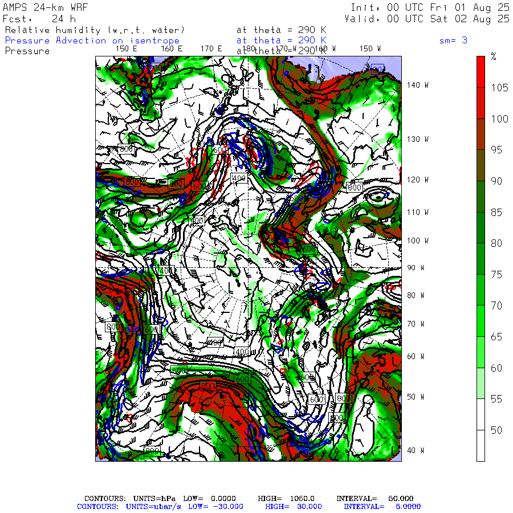Click the "95" colorbar tick value
The width and height of the screenshot is (513, 513).
coord(496,150)
